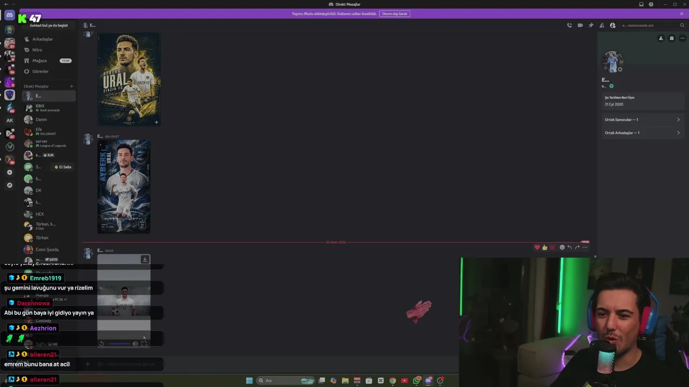Show pinned messages
This screenshot has height=387, width=689.
[x=591, y=25]
